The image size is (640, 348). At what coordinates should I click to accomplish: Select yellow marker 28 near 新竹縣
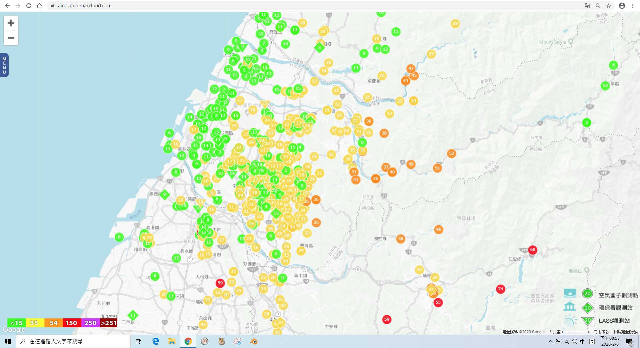455,23
